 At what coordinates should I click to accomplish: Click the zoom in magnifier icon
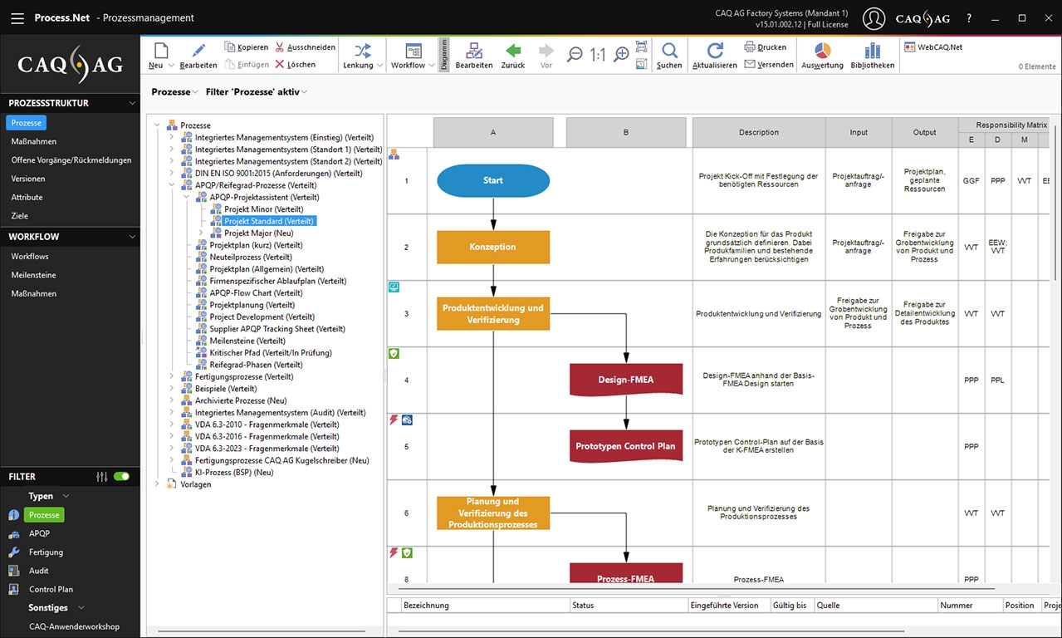click(x=621, y=55)
